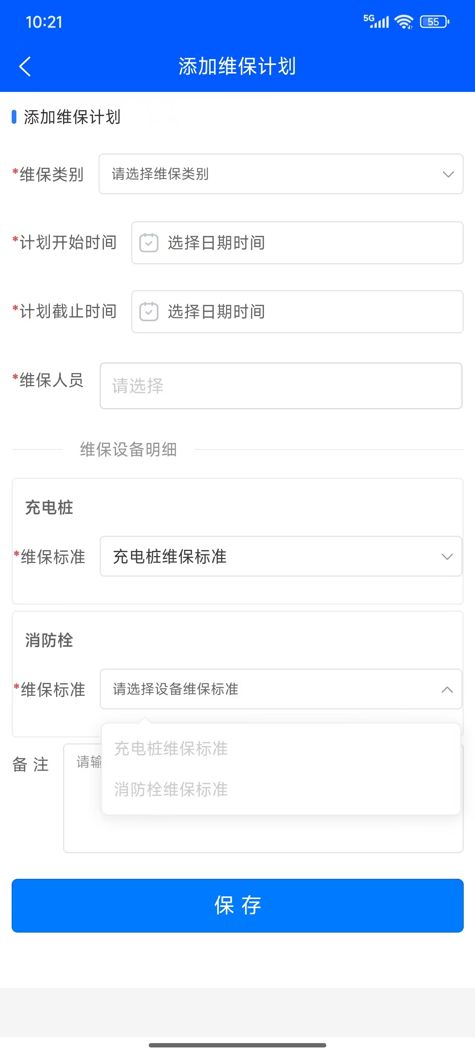Tap the 5G signal strength icon
475x1056 pixels.
[x=376, y=21]
